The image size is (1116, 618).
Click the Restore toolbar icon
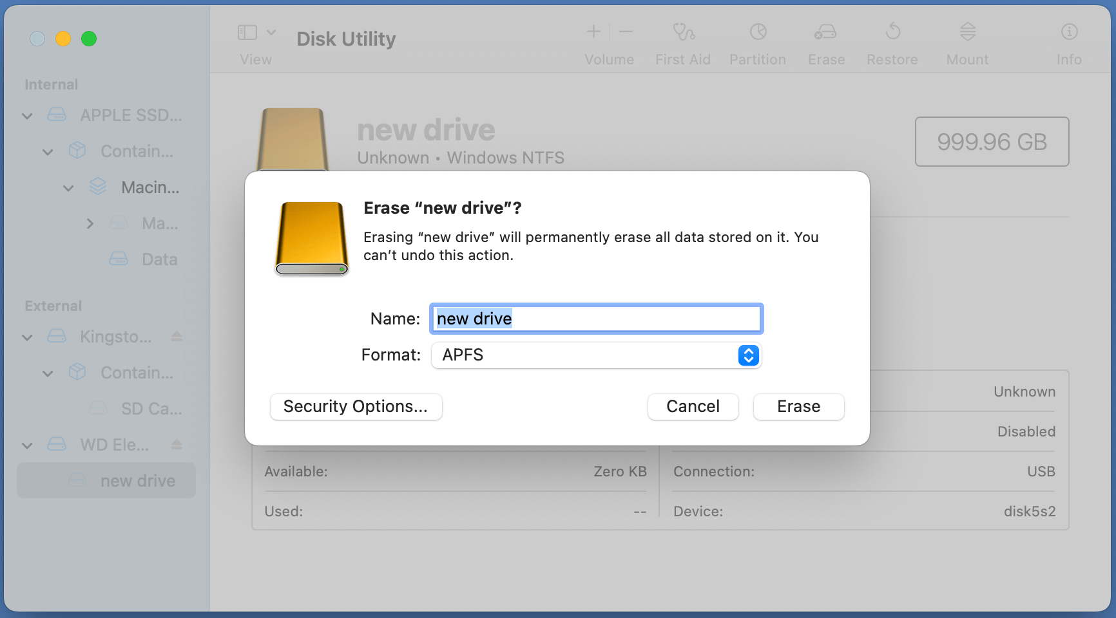pyautogui.click(x=892, y=39)
